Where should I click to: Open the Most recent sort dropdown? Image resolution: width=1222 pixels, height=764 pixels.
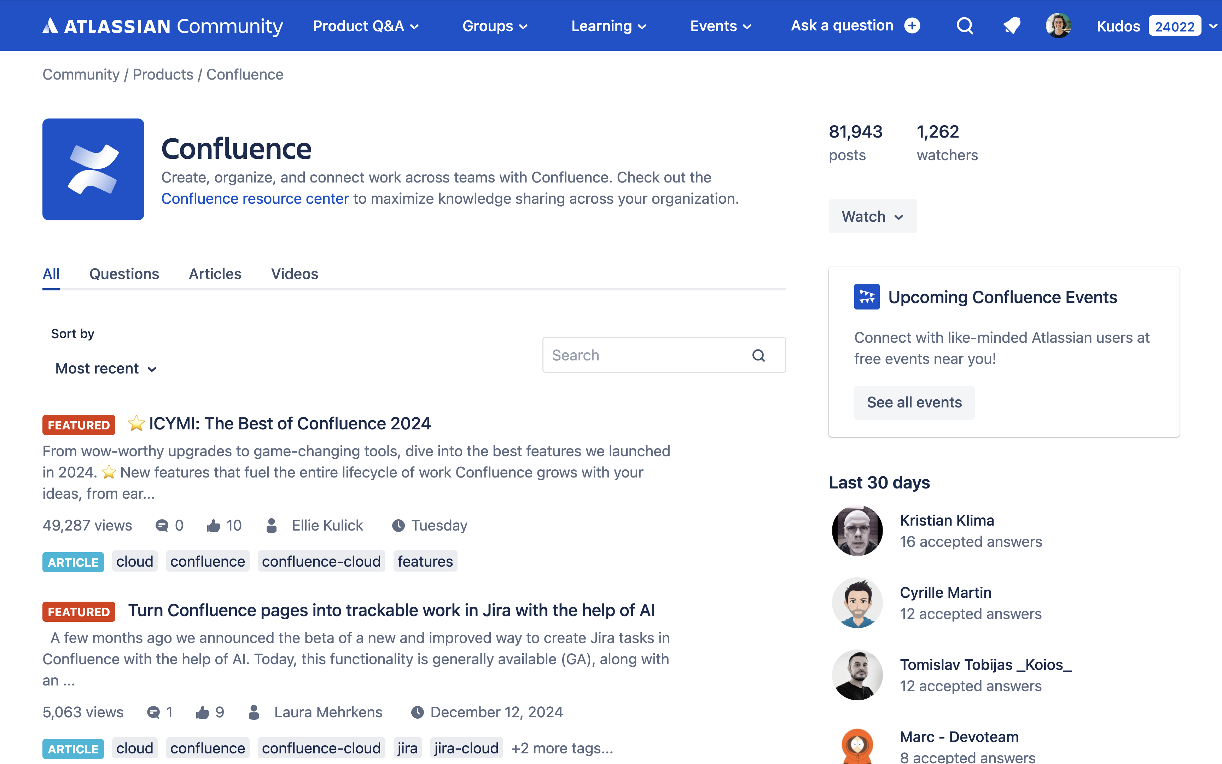(106, 368)
